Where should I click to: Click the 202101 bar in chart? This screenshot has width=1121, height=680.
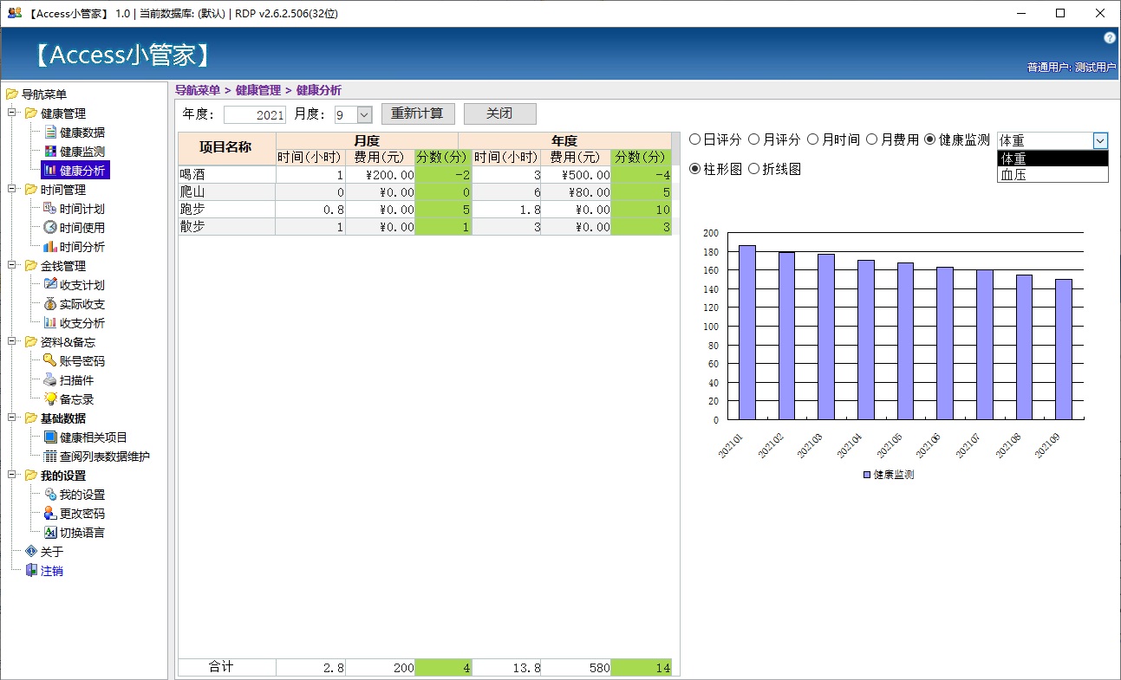pyautogui.click(x=746, y=333)
